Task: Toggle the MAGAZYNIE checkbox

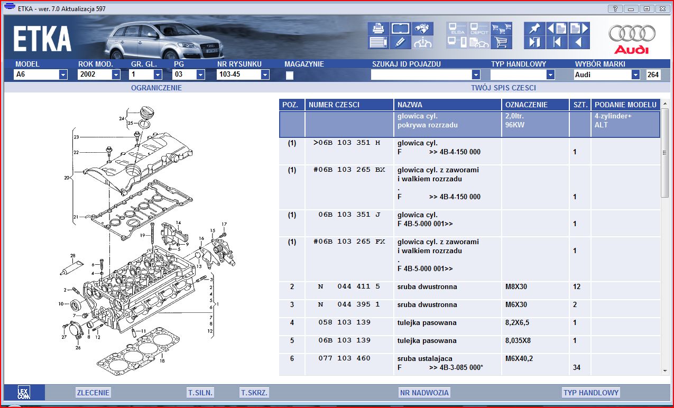Action: (289, 76)
